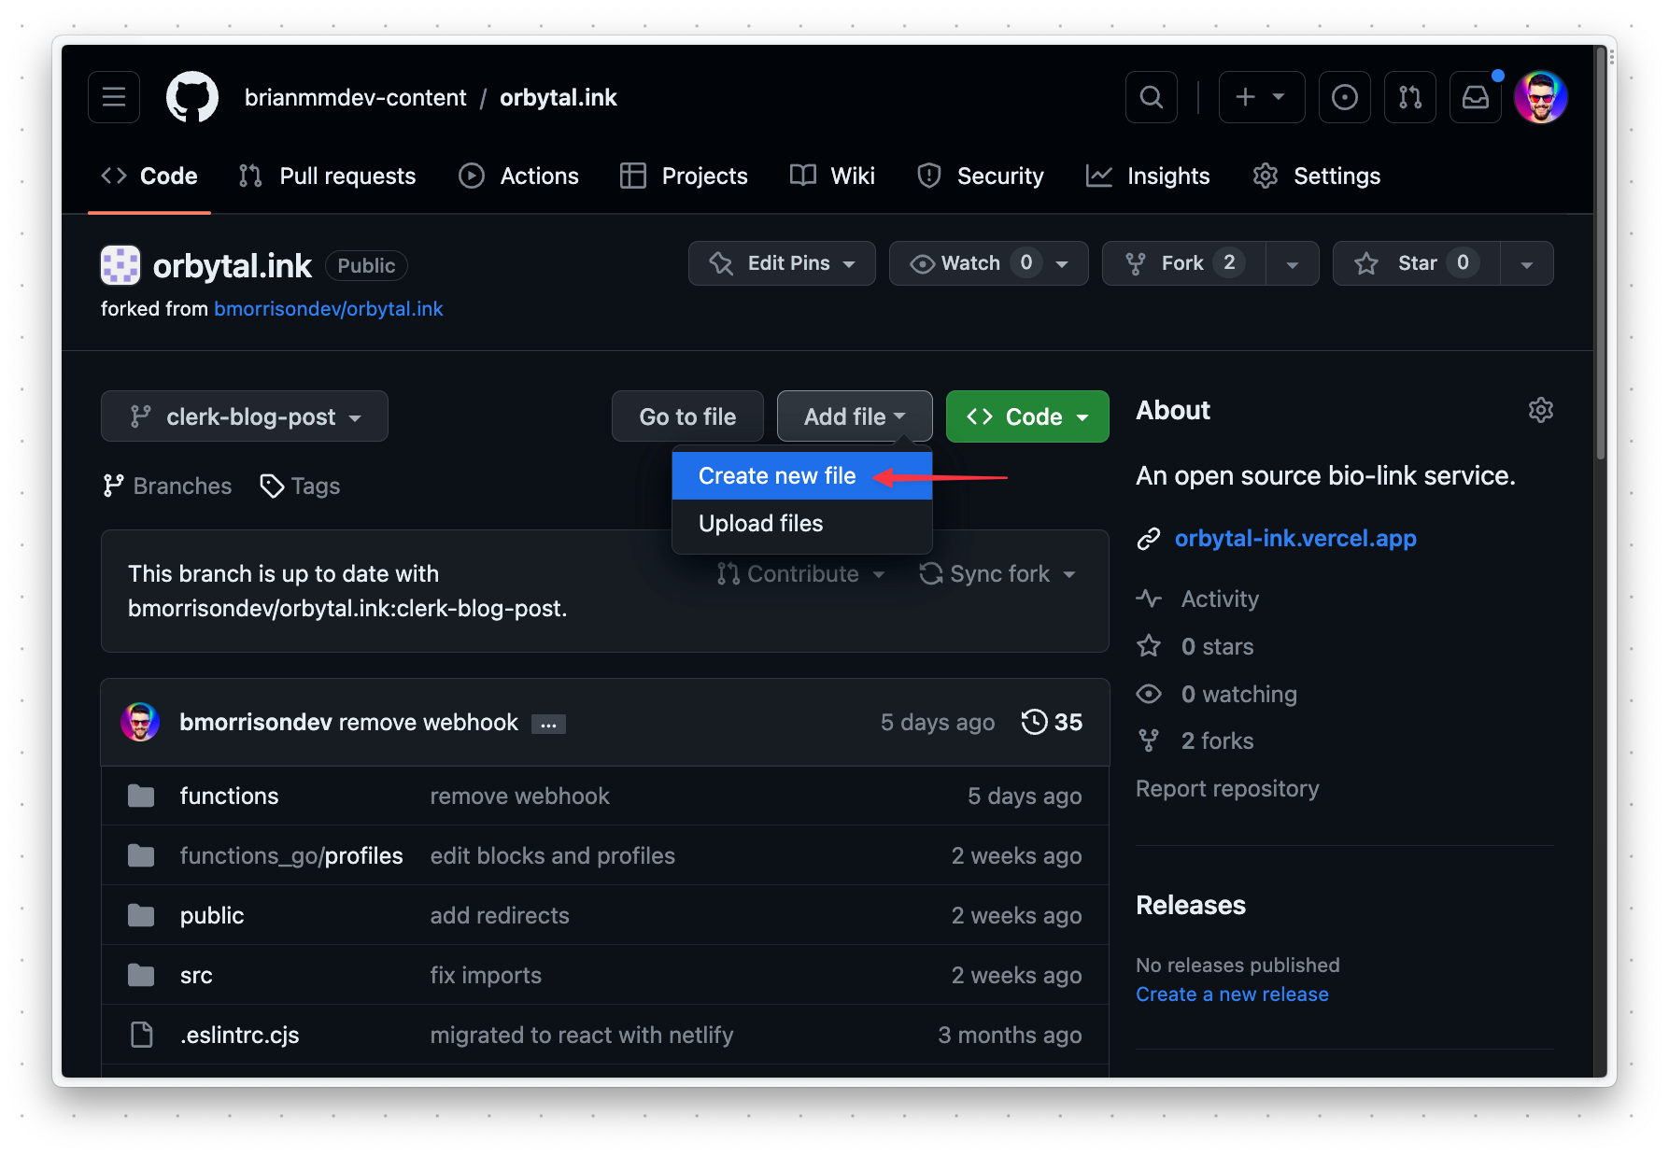The width and height of the screenshot is (1669, 1156).
Task: Open GitHub home via the Octocat logo
Action: [191, 96]
